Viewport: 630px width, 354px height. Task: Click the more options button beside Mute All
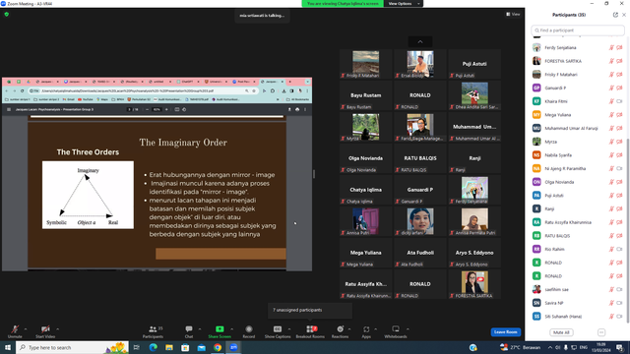(x=601, y=332)
